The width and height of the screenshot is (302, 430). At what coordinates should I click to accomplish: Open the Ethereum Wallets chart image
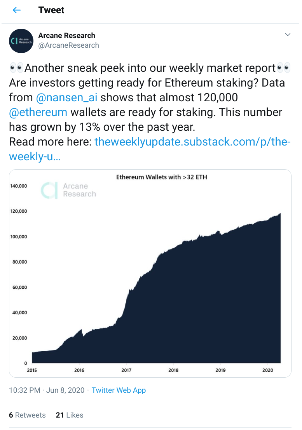coord(150,274)
